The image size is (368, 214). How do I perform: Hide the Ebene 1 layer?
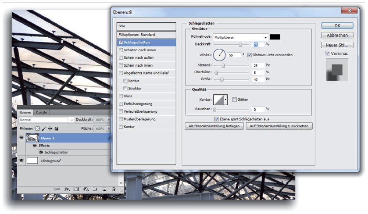(21, 137)
